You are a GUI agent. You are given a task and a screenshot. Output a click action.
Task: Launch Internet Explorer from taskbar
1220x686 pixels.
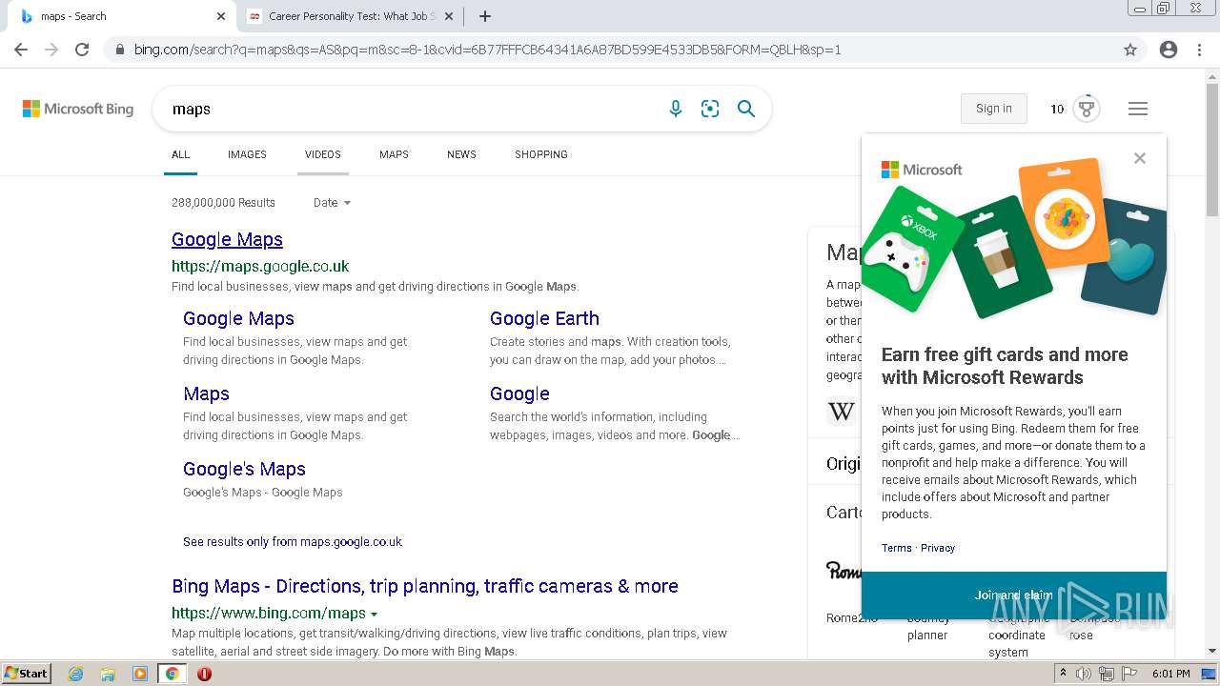(76, 674)
